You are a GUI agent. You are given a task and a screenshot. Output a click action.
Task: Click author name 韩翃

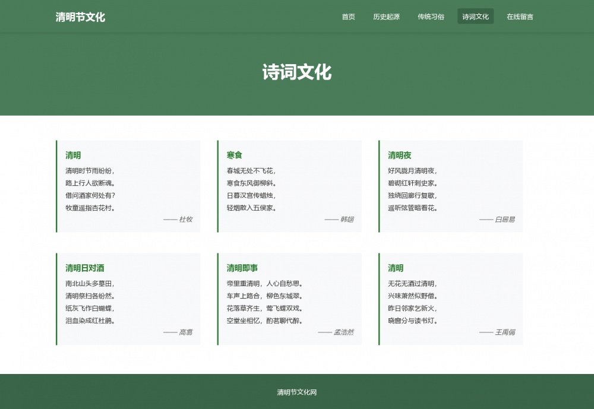[347, 220]
